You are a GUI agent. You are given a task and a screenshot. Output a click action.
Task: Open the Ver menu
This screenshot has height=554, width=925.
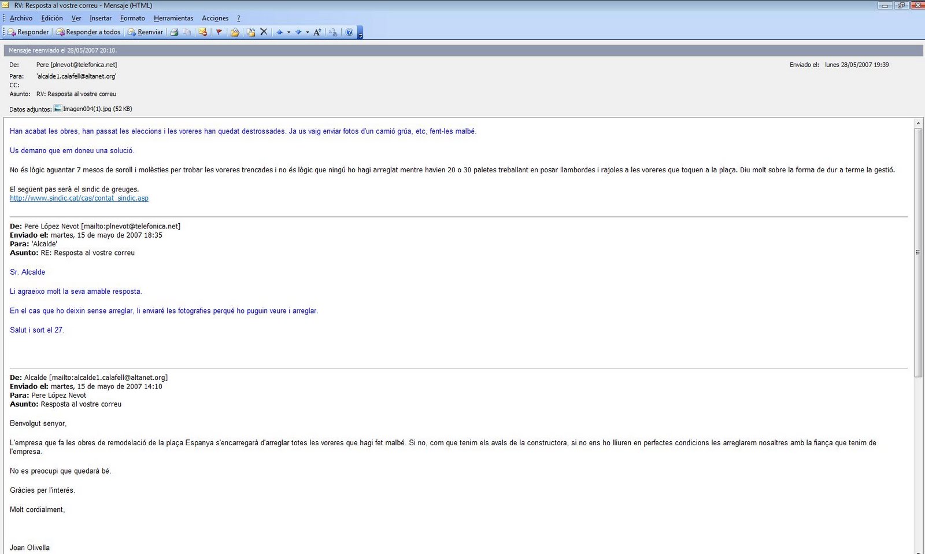coord(76,19)
